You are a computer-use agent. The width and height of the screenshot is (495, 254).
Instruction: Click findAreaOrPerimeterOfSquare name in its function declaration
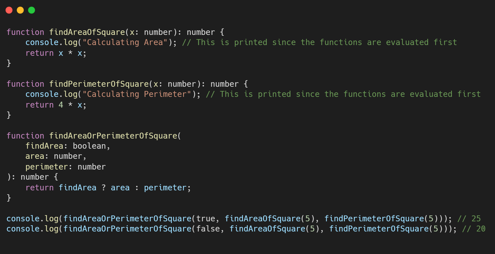113,136
